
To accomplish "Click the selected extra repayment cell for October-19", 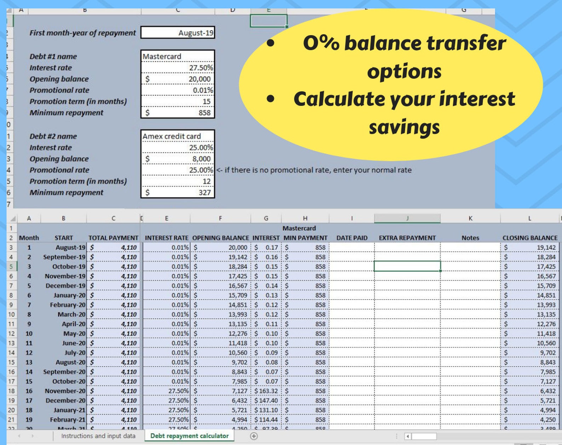I will (407, 266).
